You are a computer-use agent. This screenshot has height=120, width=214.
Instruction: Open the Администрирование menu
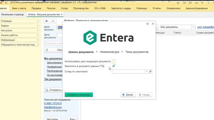coord(197,8)
